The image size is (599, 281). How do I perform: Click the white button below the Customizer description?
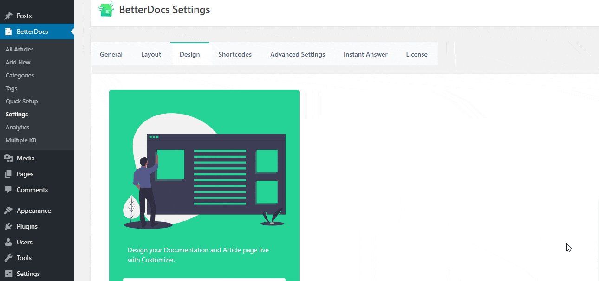click(204, 279)
